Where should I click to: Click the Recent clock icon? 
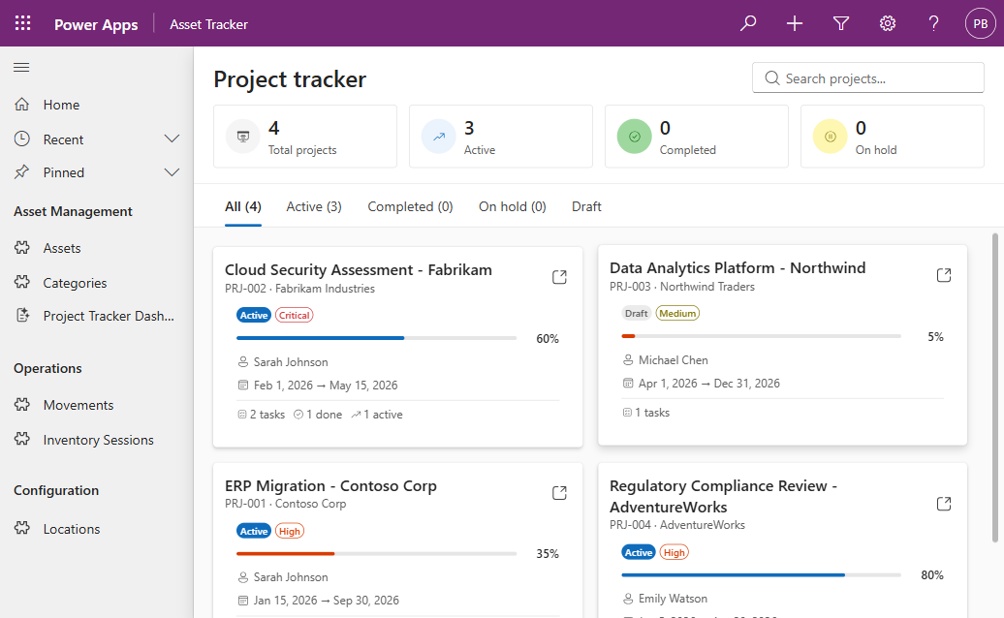(21, 139)
